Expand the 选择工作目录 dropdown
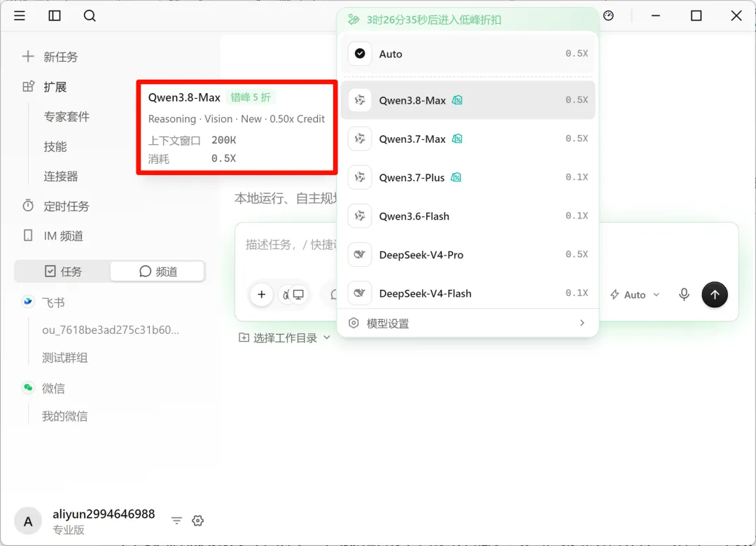 (284, 337)
